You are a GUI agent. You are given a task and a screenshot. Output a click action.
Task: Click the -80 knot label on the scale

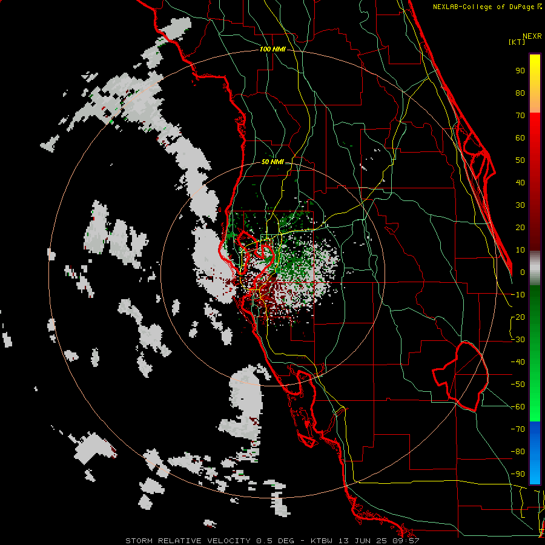[518, 452]
